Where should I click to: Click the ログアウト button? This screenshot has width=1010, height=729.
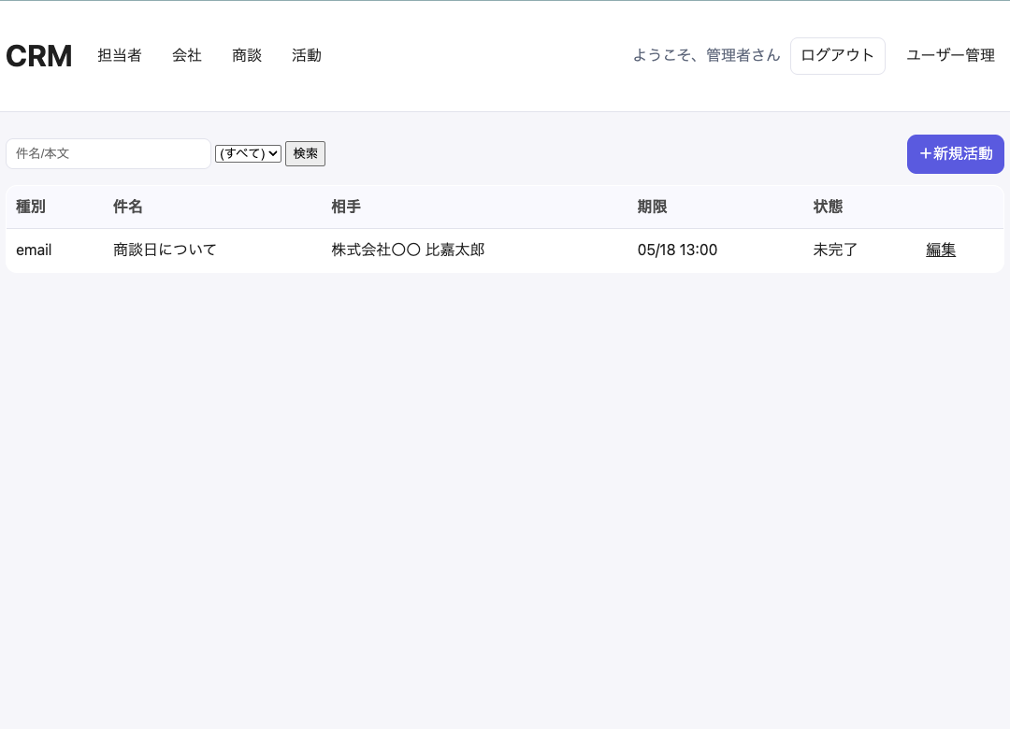[x=837, y=56]
